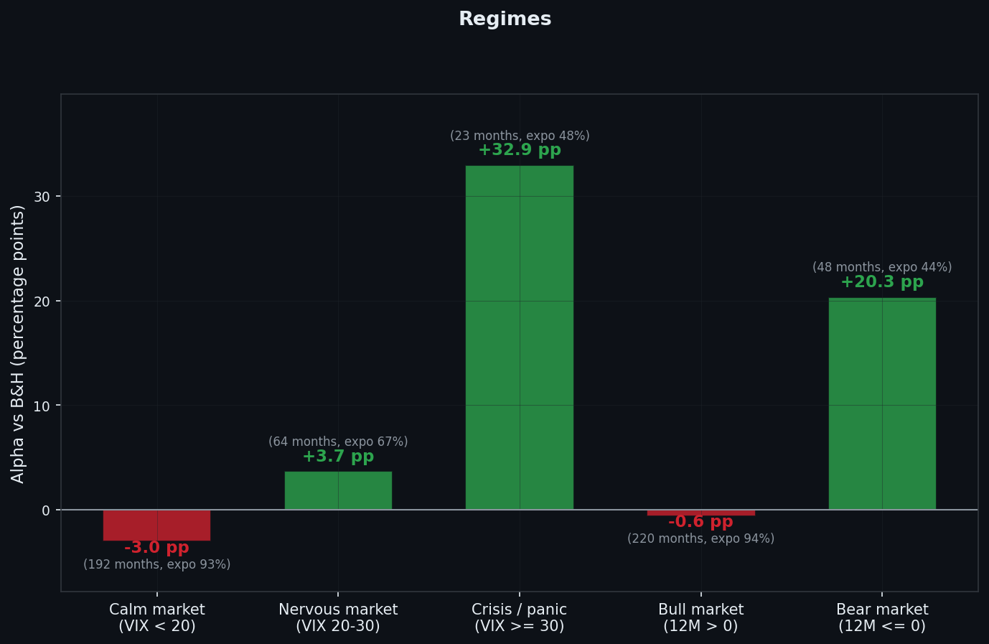Screen dimensions: 989x644
Task: Click the green Nervous market bar
Action: (x=338, y=490)
